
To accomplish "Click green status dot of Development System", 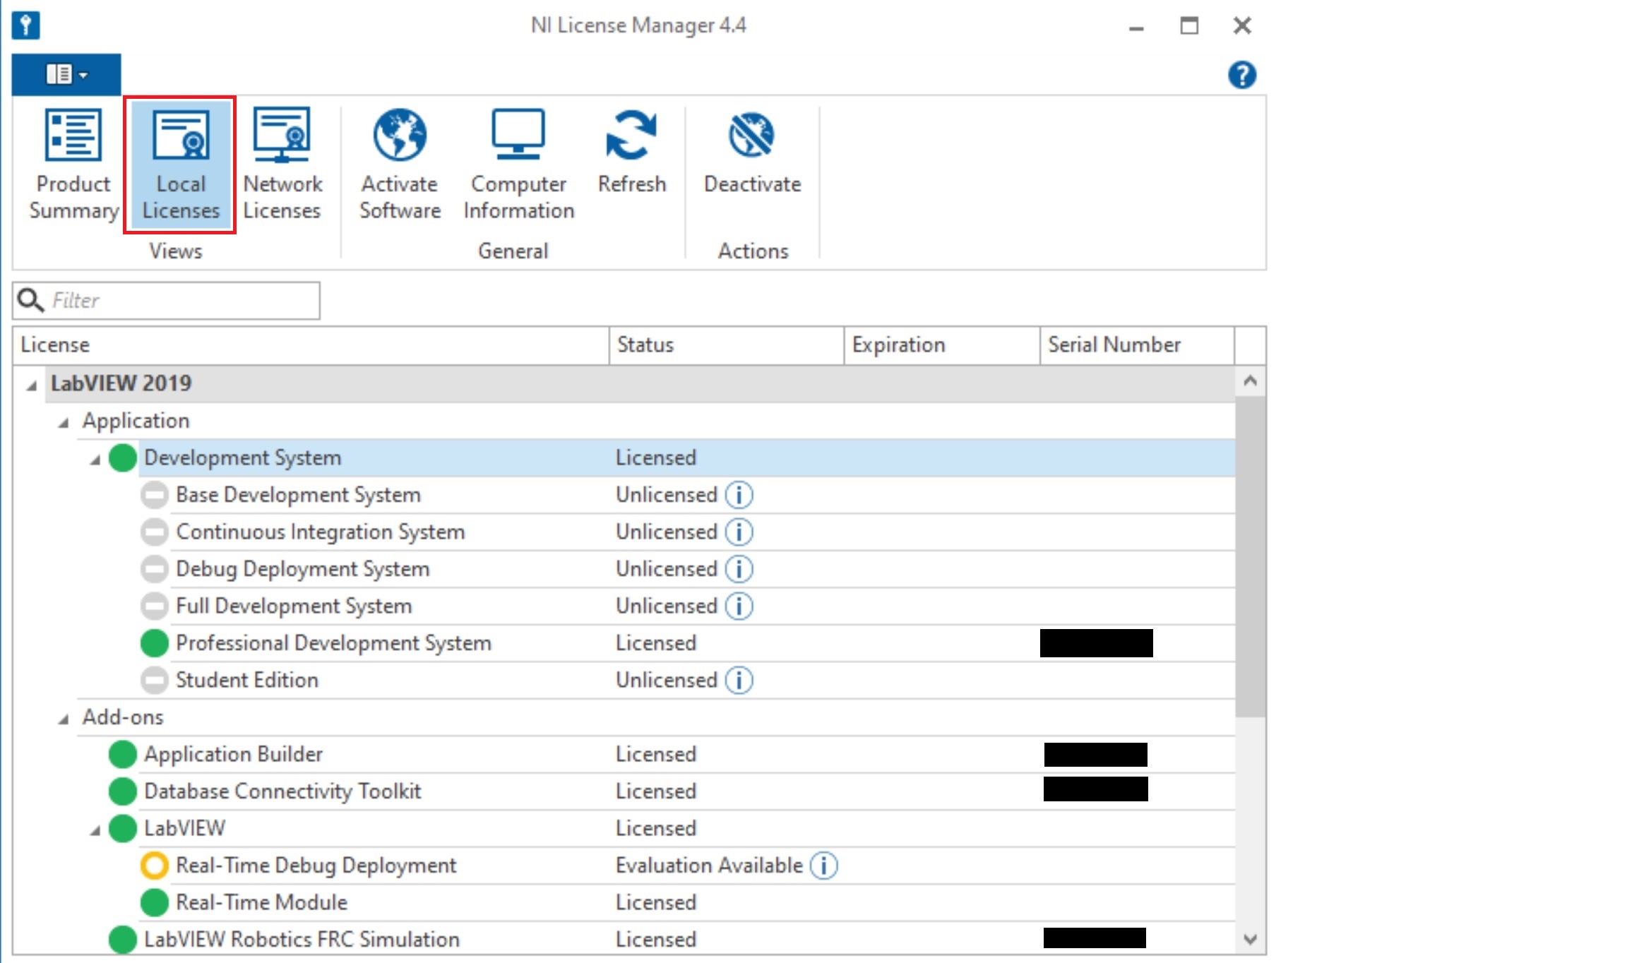I will [123, 457].
